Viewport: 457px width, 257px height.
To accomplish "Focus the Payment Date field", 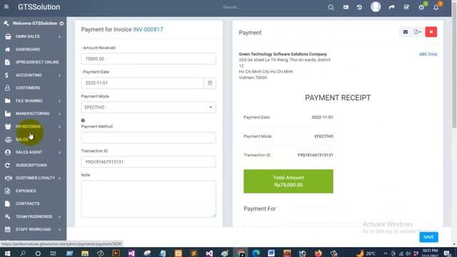I will click(x=143, y=83).
